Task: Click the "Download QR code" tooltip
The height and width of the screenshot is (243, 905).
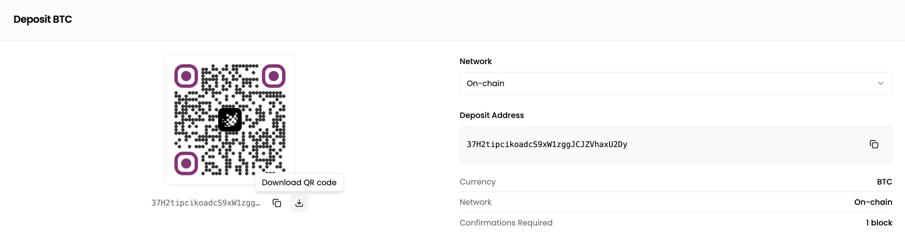Action: [299, 183]
